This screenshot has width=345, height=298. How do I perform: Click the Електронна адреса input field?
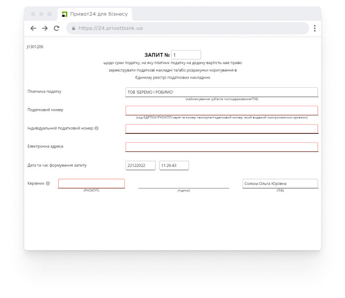point(221,147)
